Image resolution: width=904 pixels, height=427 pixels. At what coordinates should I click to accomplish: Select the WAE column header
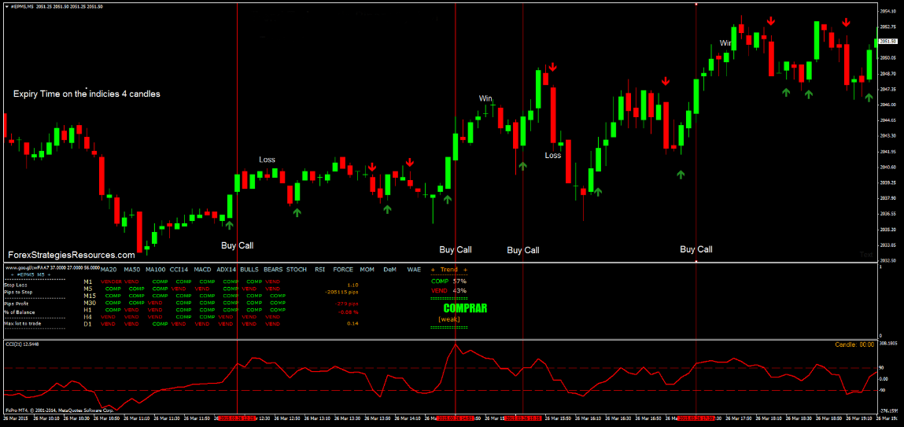click(x=413, y=269)
